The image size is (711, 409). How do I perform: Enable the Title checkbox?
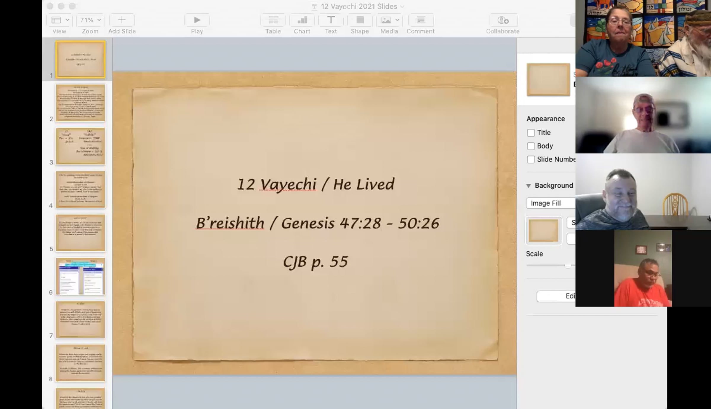pos(531,133)
